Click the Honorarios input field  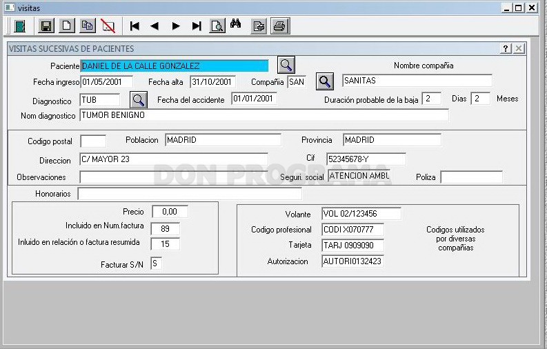190,194
